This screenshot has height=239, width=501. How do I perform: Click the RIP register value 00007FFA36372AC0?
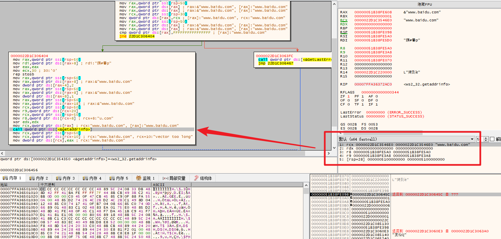point(373,84)
